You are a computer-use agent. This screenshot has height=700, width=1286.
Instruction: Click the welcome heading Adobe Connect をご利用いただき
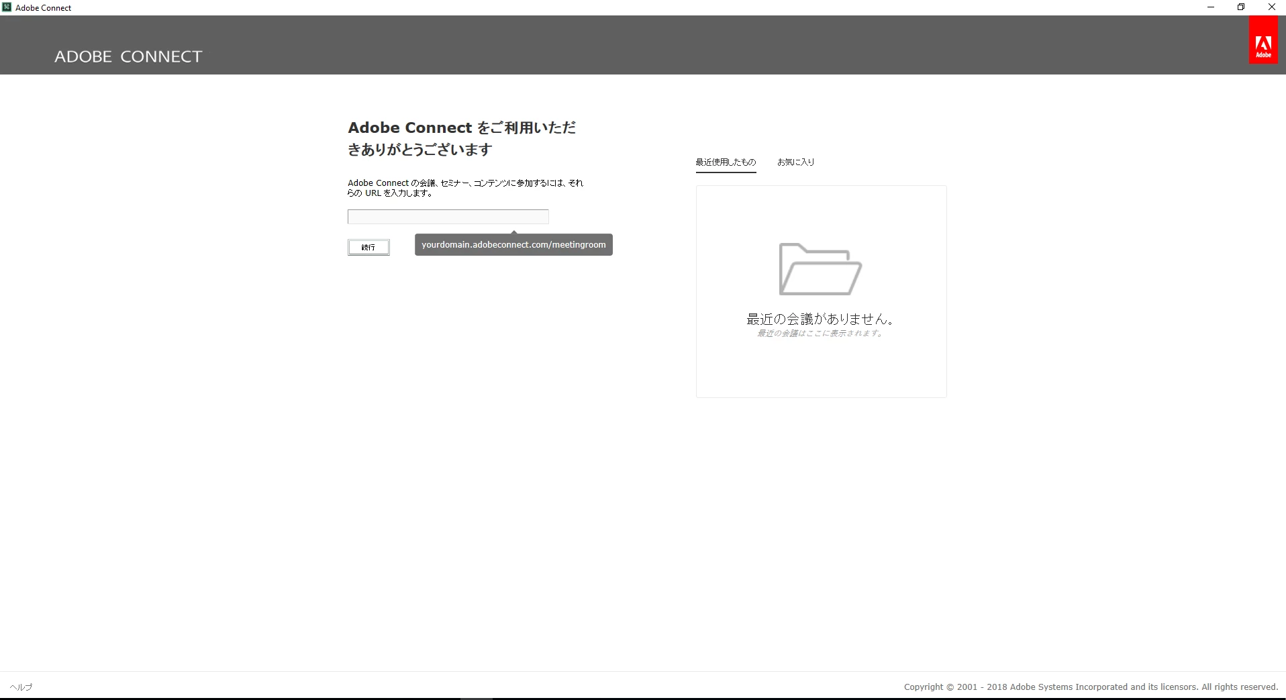coord(462,138)
